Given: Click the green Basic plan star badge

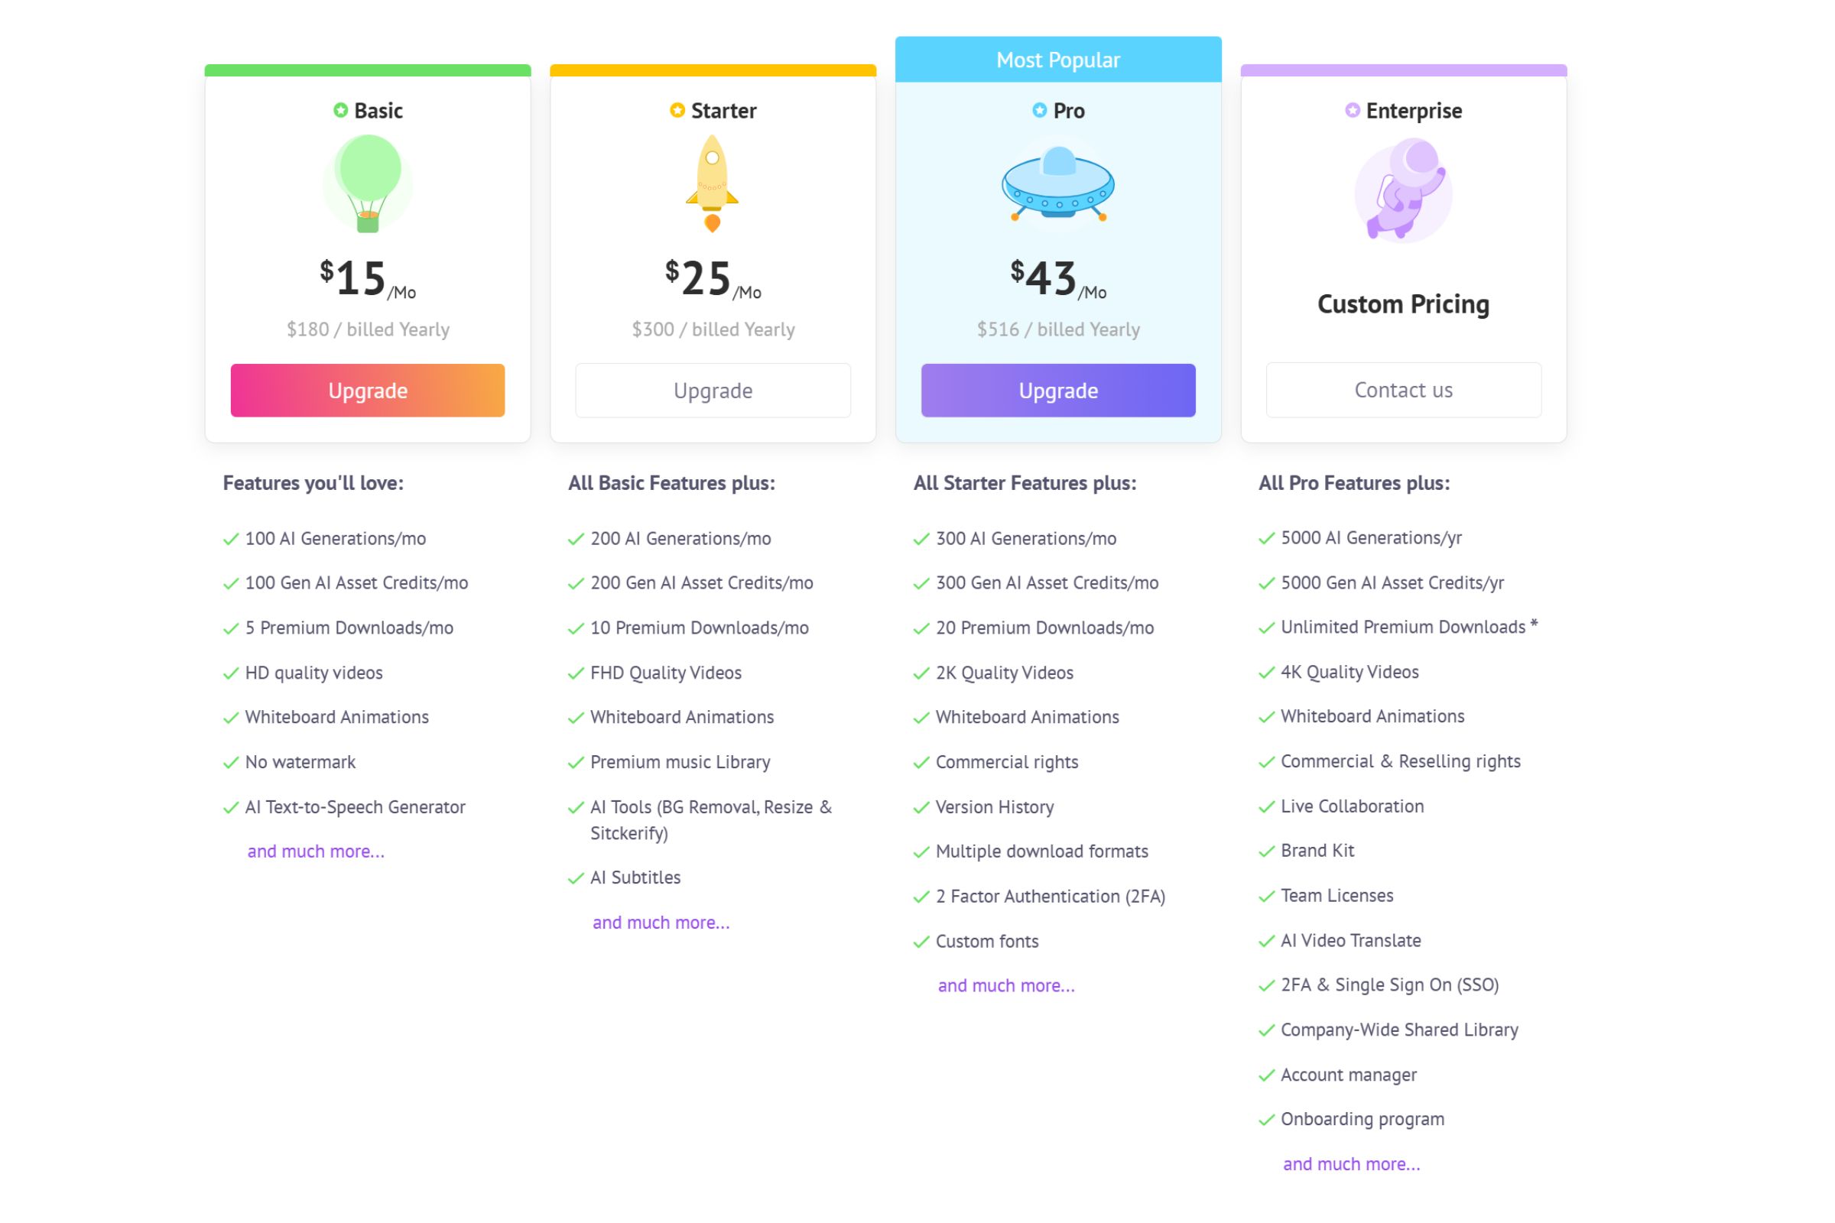Looking at the screenshot, I should coord(340,110).
